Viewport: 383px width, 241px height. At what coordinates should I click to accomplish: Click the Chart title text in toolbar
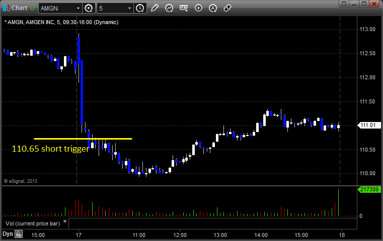(19, 8)
